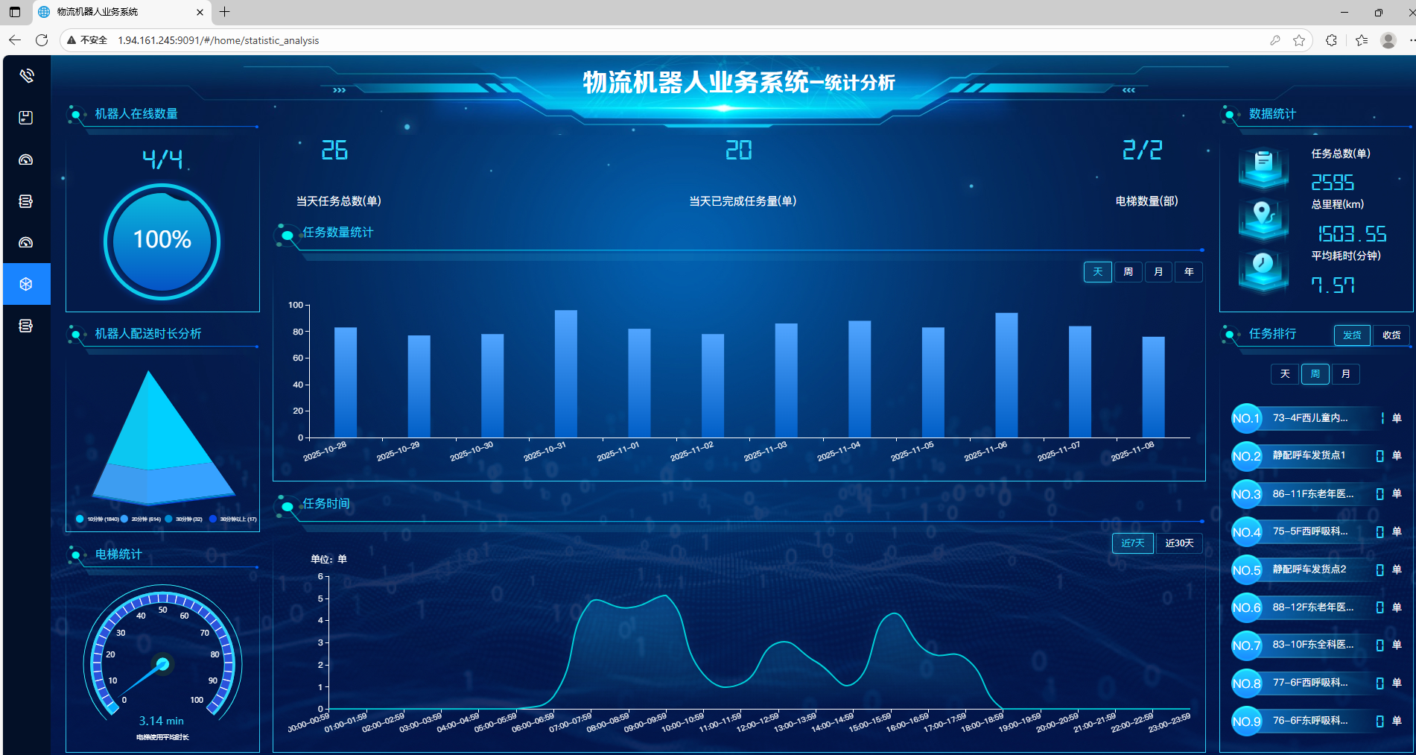Select 月 in the task ranking period
Image resolution: width=1416 pixels, height=755 pixels.
click(1345, 374)
